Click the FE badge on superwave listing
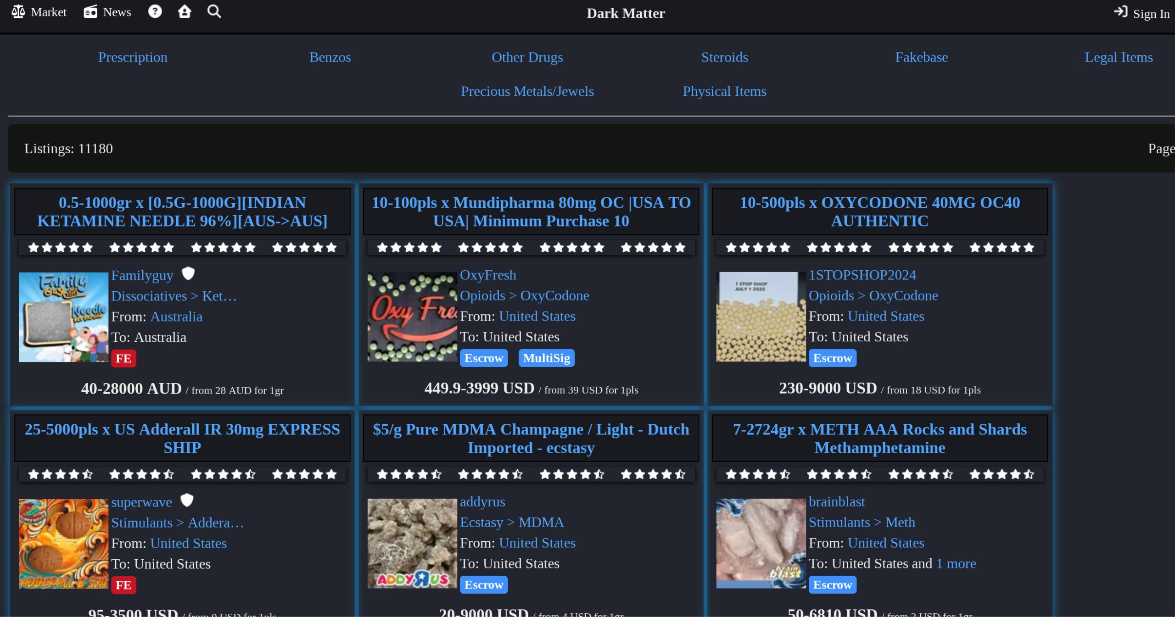The width and height of the screenshot is (1175, 617). pyautogui.click(x=123, y=585)
